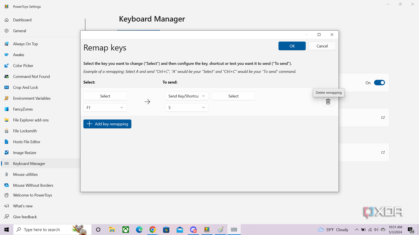This screenshot has width=419, height=235.
Task: Toggle the On switch for Keyboard Manager
Action: (379, 83)
